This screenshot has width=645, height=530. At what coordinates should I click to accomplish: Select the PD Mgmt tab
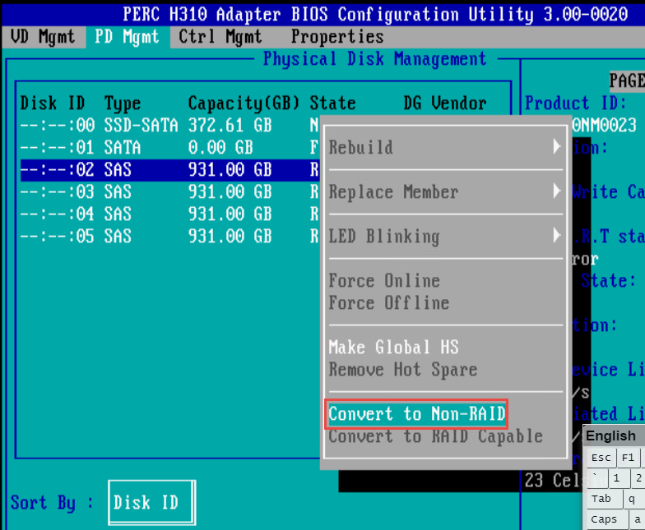point(127,37)
